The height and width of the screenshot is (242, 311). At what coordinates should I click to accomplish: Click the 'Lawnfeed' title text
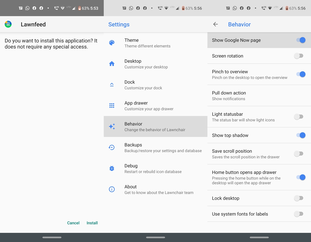click(x=33, y=24)
